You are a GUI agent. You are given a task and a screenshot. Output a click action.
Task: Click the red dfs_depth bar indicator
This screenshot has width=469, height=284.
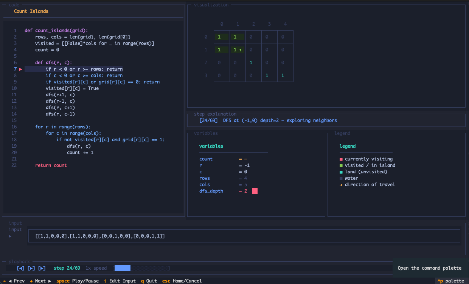[255, 191]
